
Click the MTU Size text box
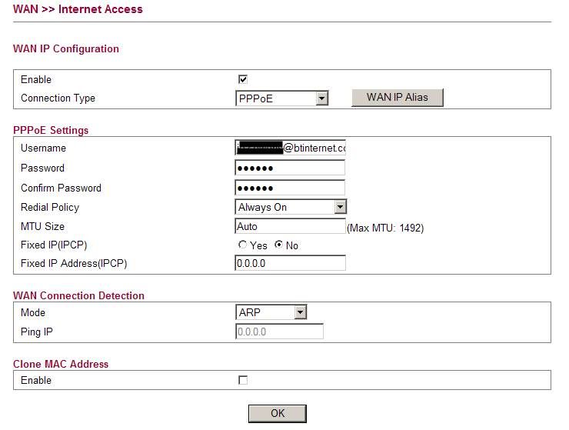(290, 226)
